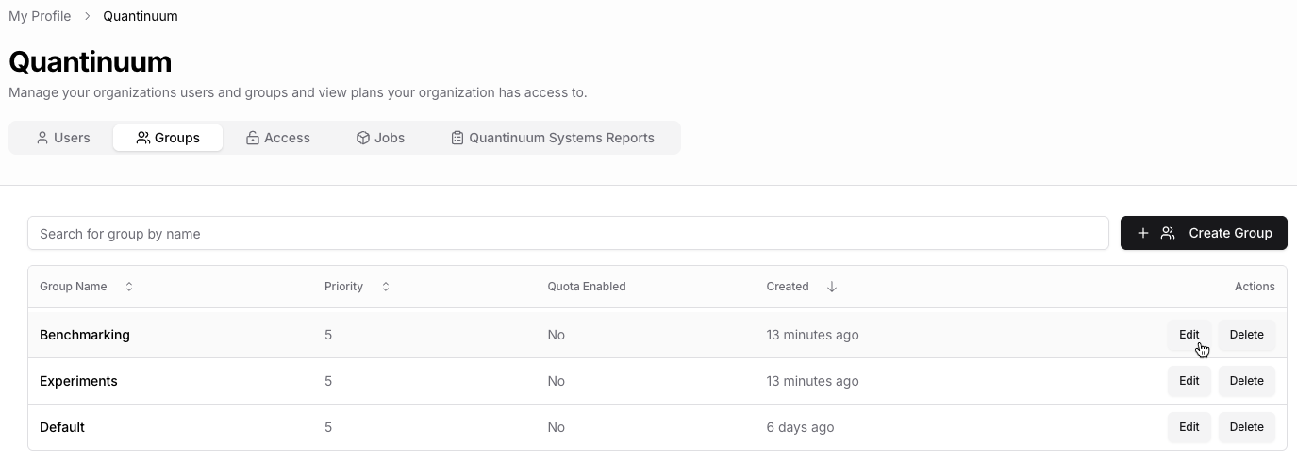Screen dimensions: 1297x463
Task: Delete the Experiments group
Action: tap(1246, 381)
